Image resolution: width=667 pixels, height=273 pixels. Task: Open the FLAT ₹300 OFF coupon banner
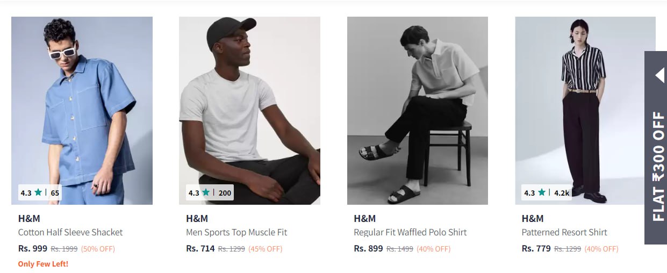658,167
